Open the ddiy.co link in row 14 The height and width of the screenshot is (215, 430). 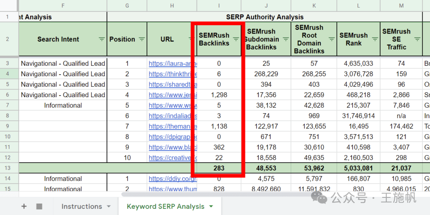pyautogui.click(x=173, y=179)
